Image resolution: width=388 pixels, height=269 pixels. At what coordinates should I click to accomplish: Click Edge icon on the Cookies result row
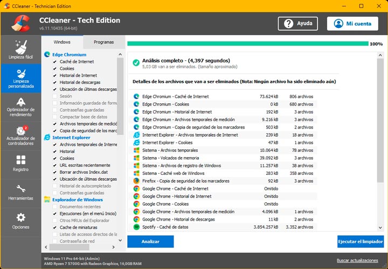(x=136, y=104)
